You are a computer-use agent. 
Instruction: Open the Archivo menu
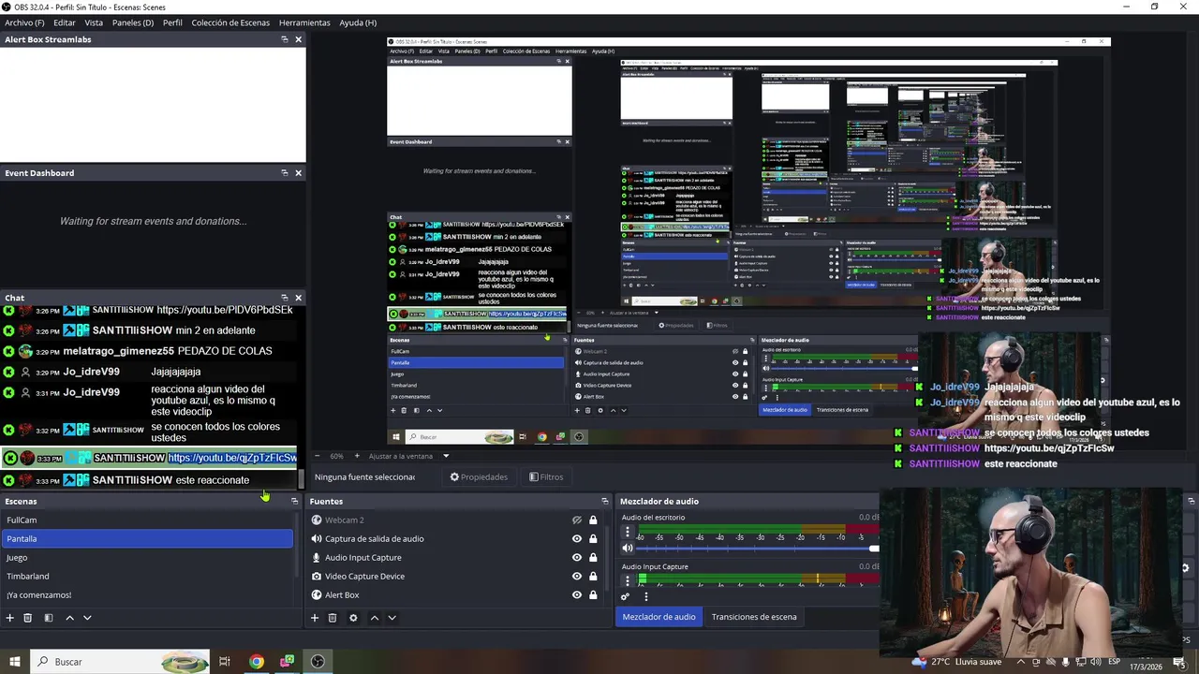[24, 22]
